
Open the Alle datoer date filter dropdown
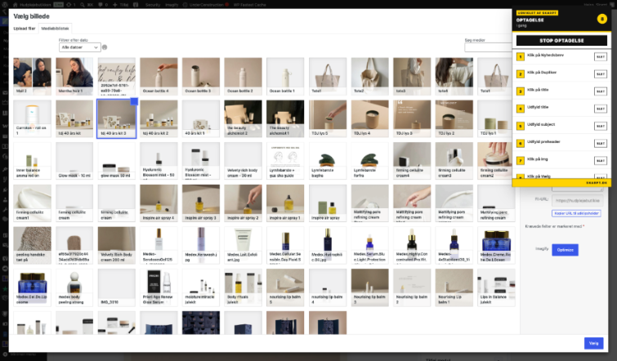coord(79,47)
